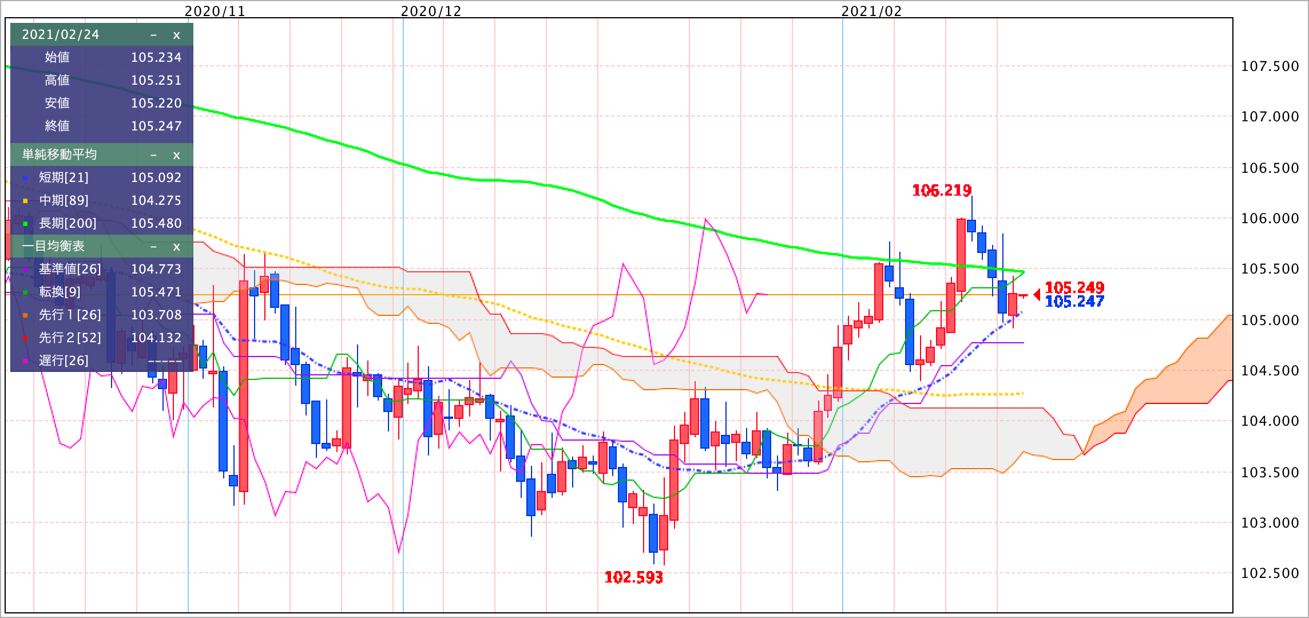1309x618 pixels.
Task: Click the blue 105.247 price label
Action: pos(1074,302)
